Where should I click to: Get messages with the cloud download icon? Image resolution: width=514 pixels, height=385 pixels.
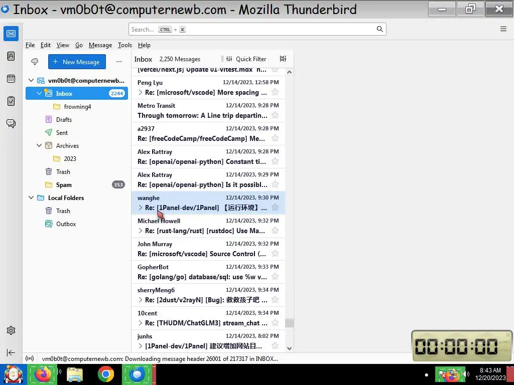tap(35, 62)
